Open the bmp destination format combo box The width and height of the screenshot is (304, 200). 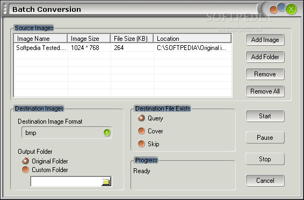pyautogui.click(x=67, y=133)
